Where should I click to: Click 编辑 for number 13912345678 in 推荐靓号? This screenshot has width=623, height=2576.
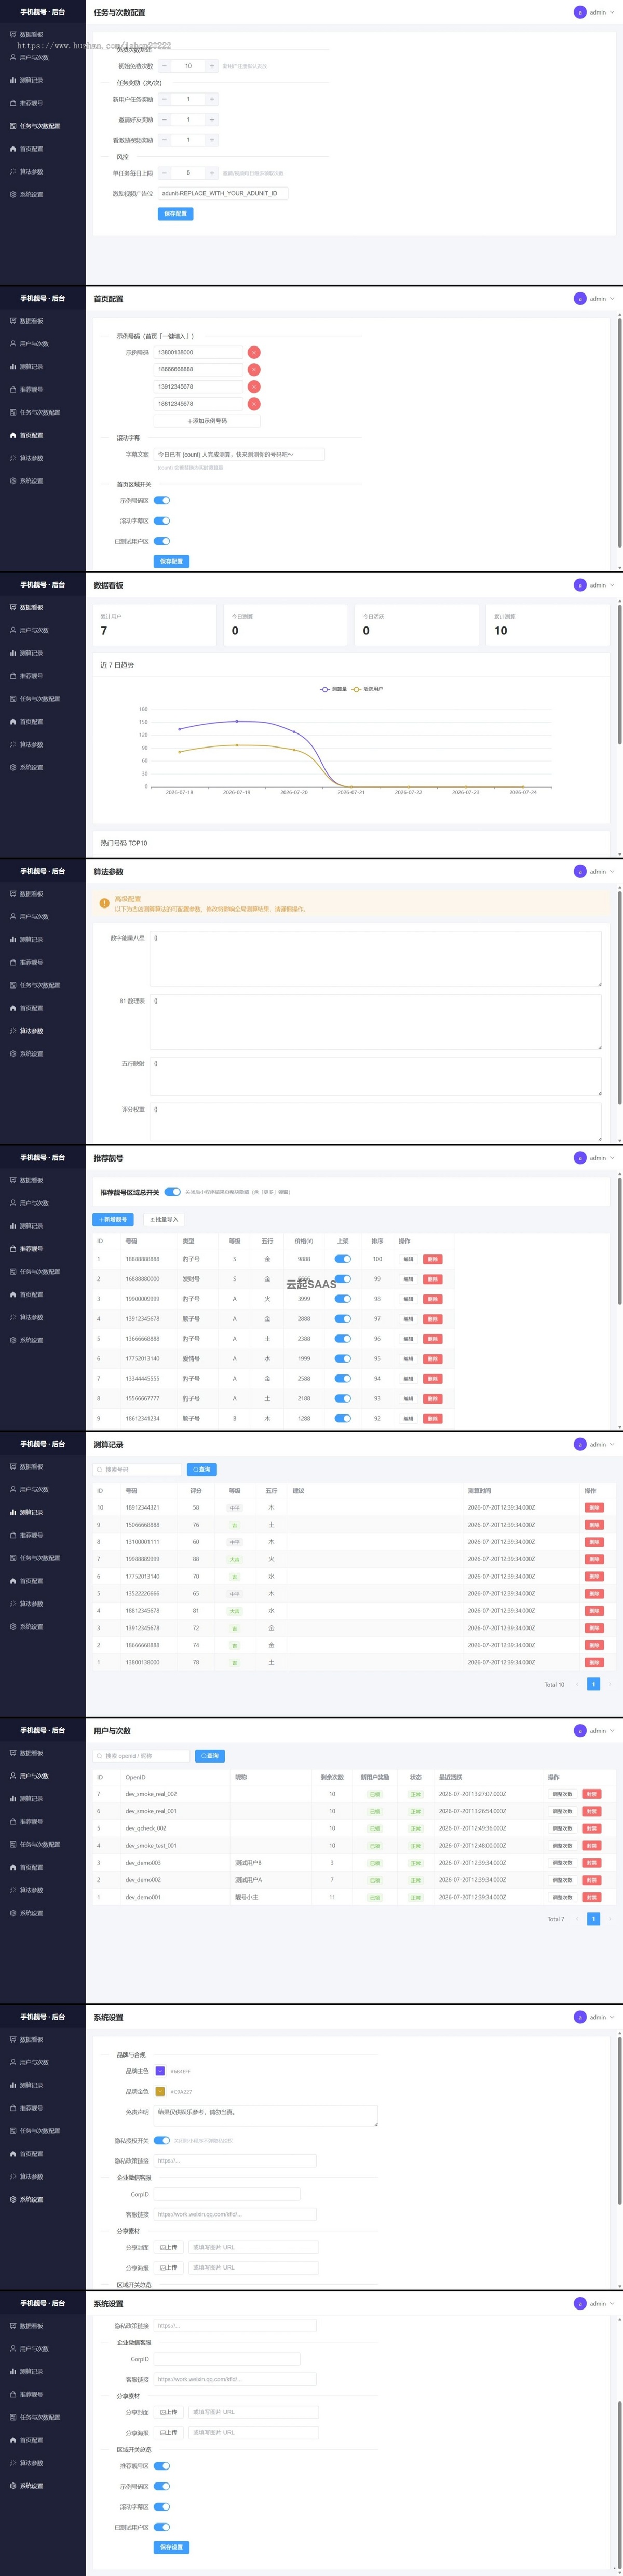click(x=408, y=1319)
